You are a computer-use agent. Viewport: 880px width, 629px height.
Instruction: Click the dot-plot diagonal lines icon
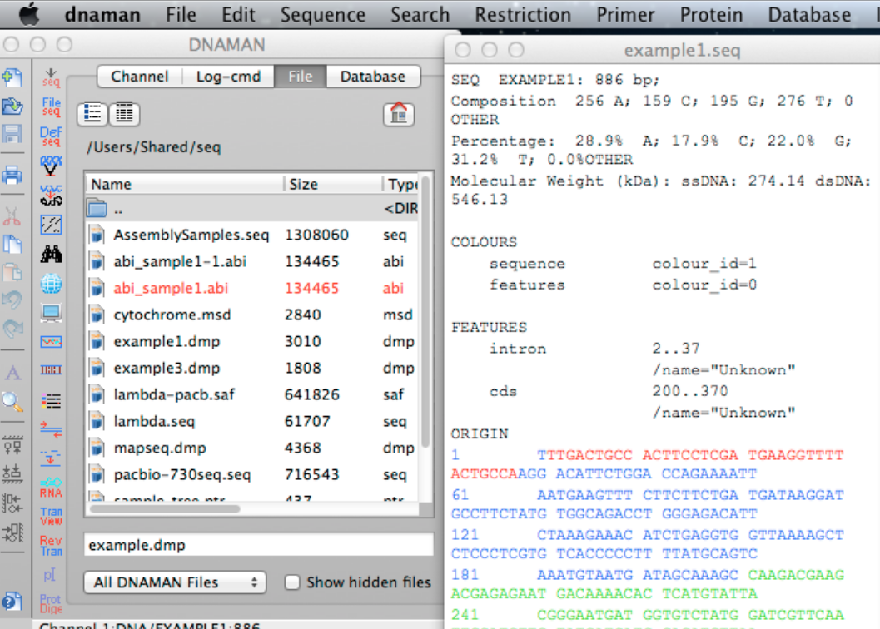point(51,225)
